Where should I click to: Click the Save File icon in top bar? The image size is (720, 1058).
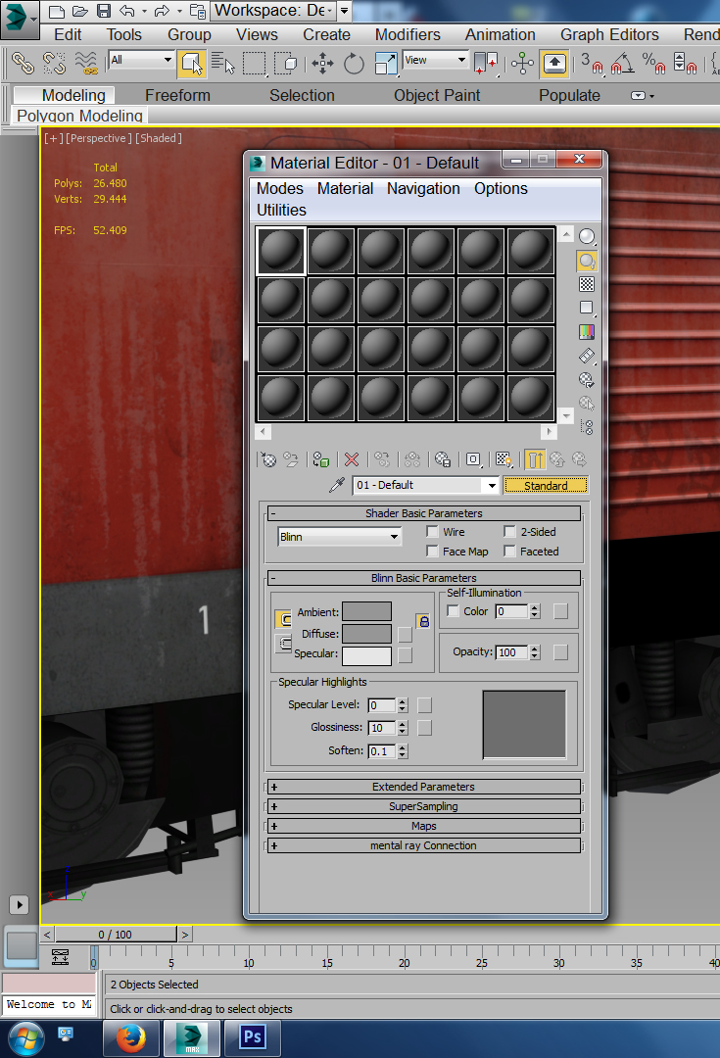(x=103, y=11)
